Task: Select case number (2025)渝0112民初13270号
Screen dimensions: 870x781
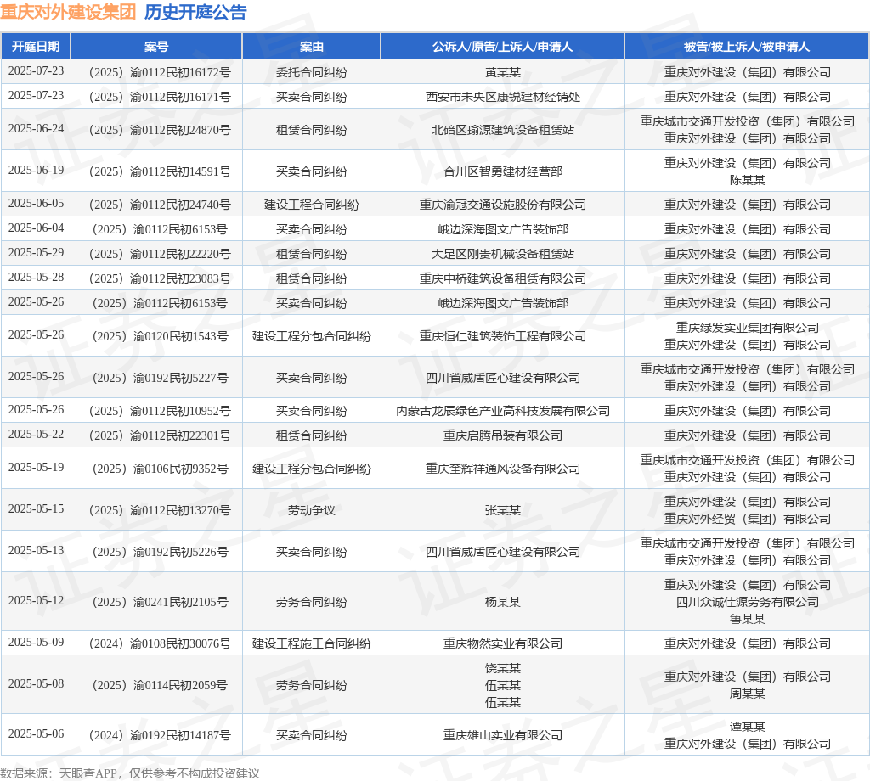Action: [x=160, y=510]
